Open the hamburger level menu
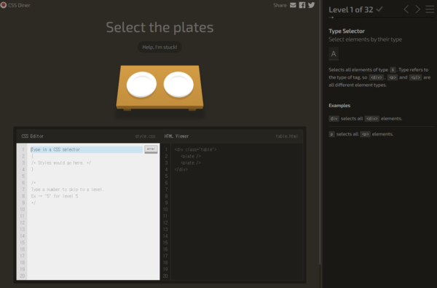The height and width of the screenshot is (288, 437). coord(430,9)
